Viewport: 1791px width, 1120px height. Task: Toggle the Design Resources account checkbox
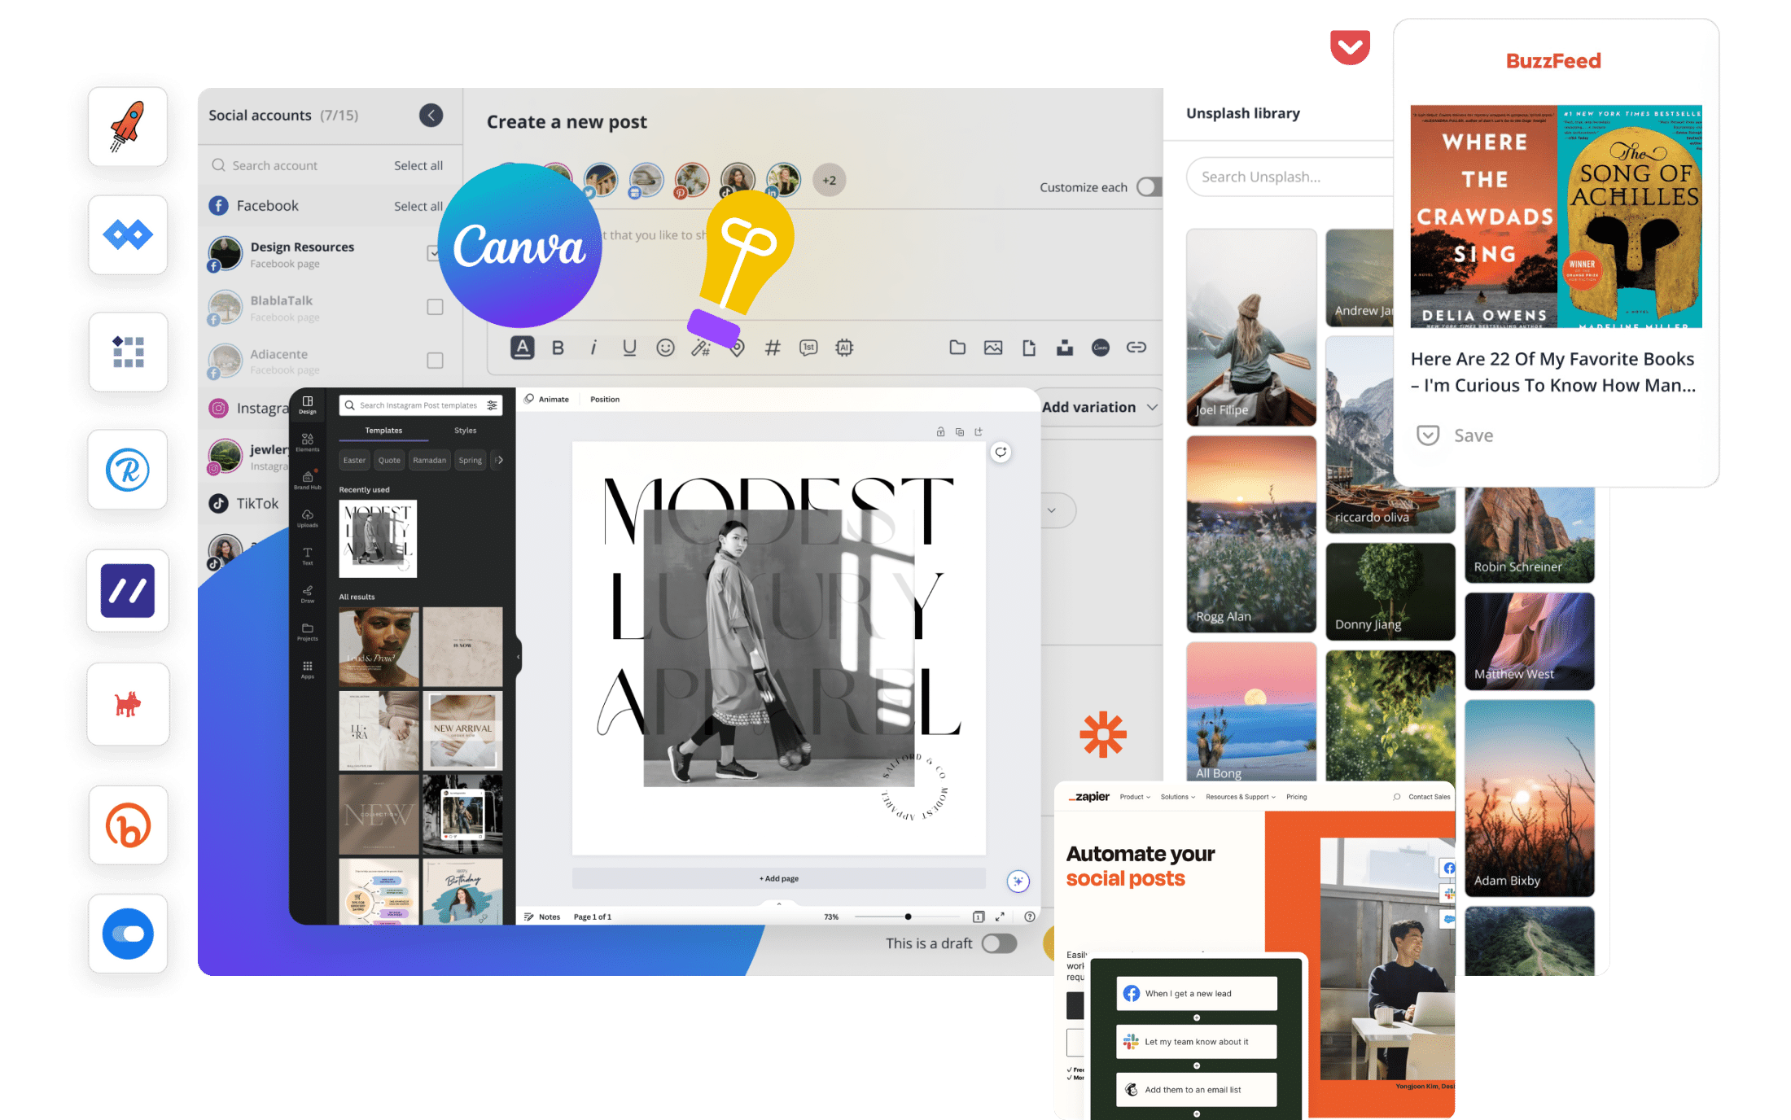(434, 253)
